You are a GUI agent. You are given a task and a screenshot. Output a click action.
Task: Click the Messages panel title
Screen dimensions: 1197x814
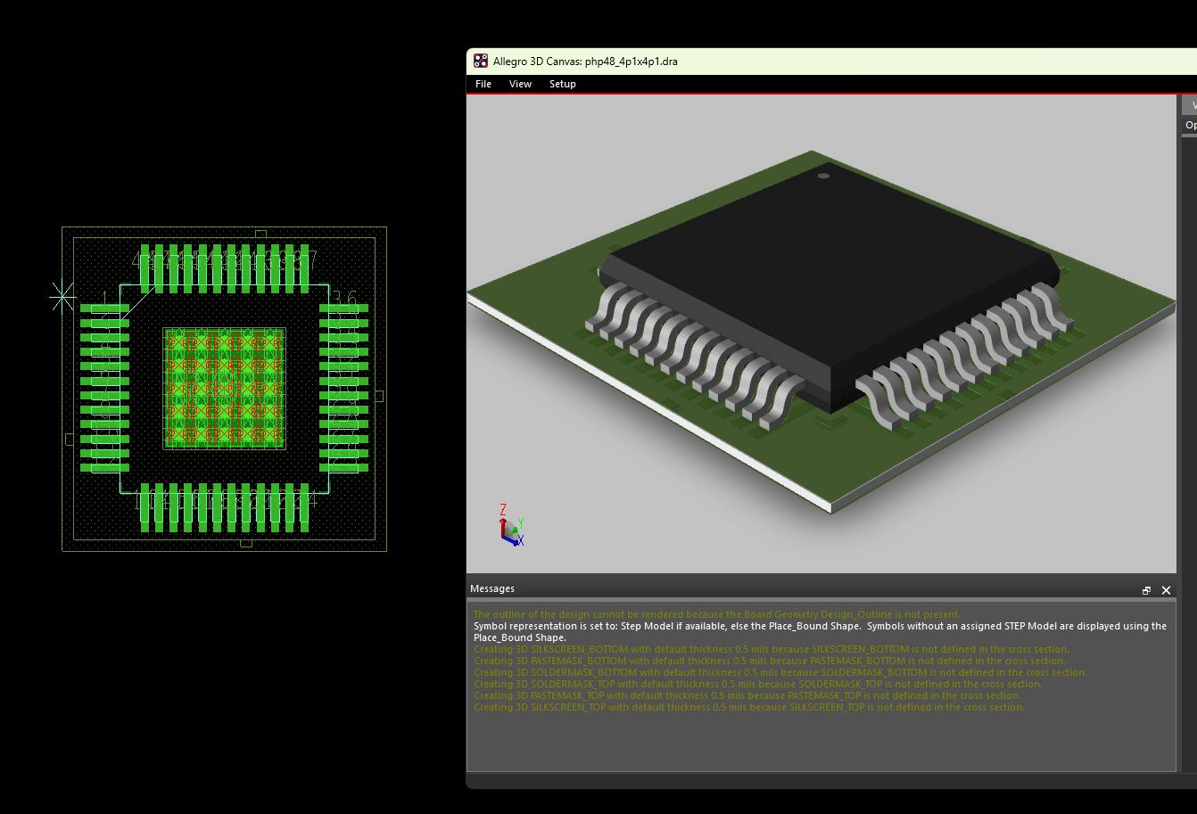pos(492,588)
